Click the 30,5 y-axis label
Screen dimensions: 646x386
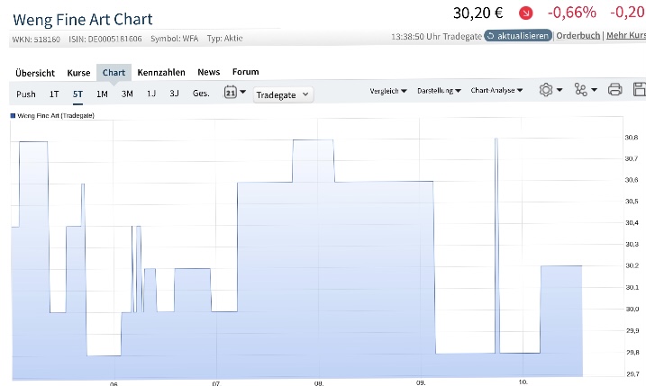632,202
